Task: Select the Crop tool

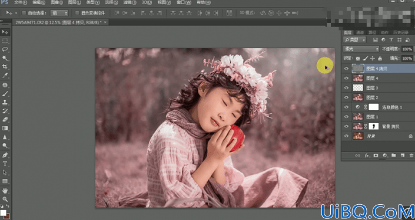Action: [5, 67]
